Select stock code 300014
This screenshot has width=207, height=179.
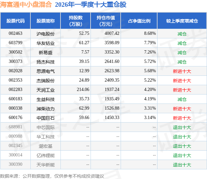[x=16, y=155]
